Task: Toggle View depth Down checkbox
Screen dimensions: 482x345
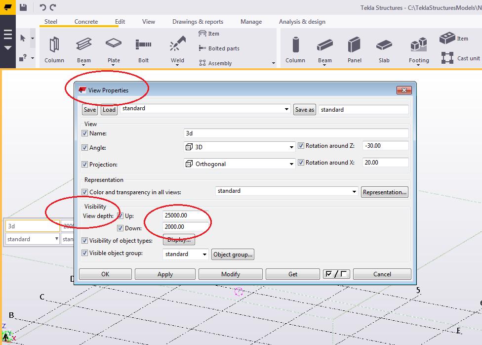Action: pyautogui.click(x=120, y=228)
